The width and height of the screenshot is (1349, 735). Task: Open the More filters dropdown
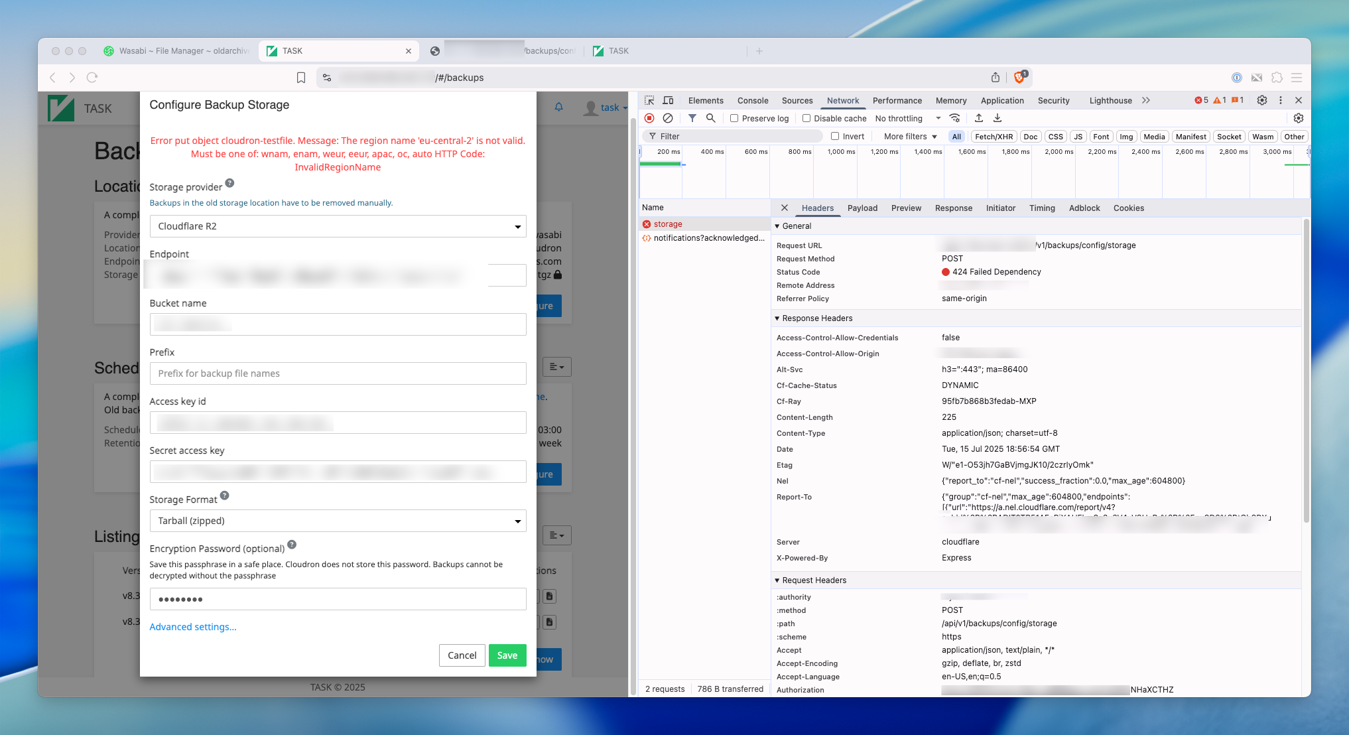(x=910, y=136)
